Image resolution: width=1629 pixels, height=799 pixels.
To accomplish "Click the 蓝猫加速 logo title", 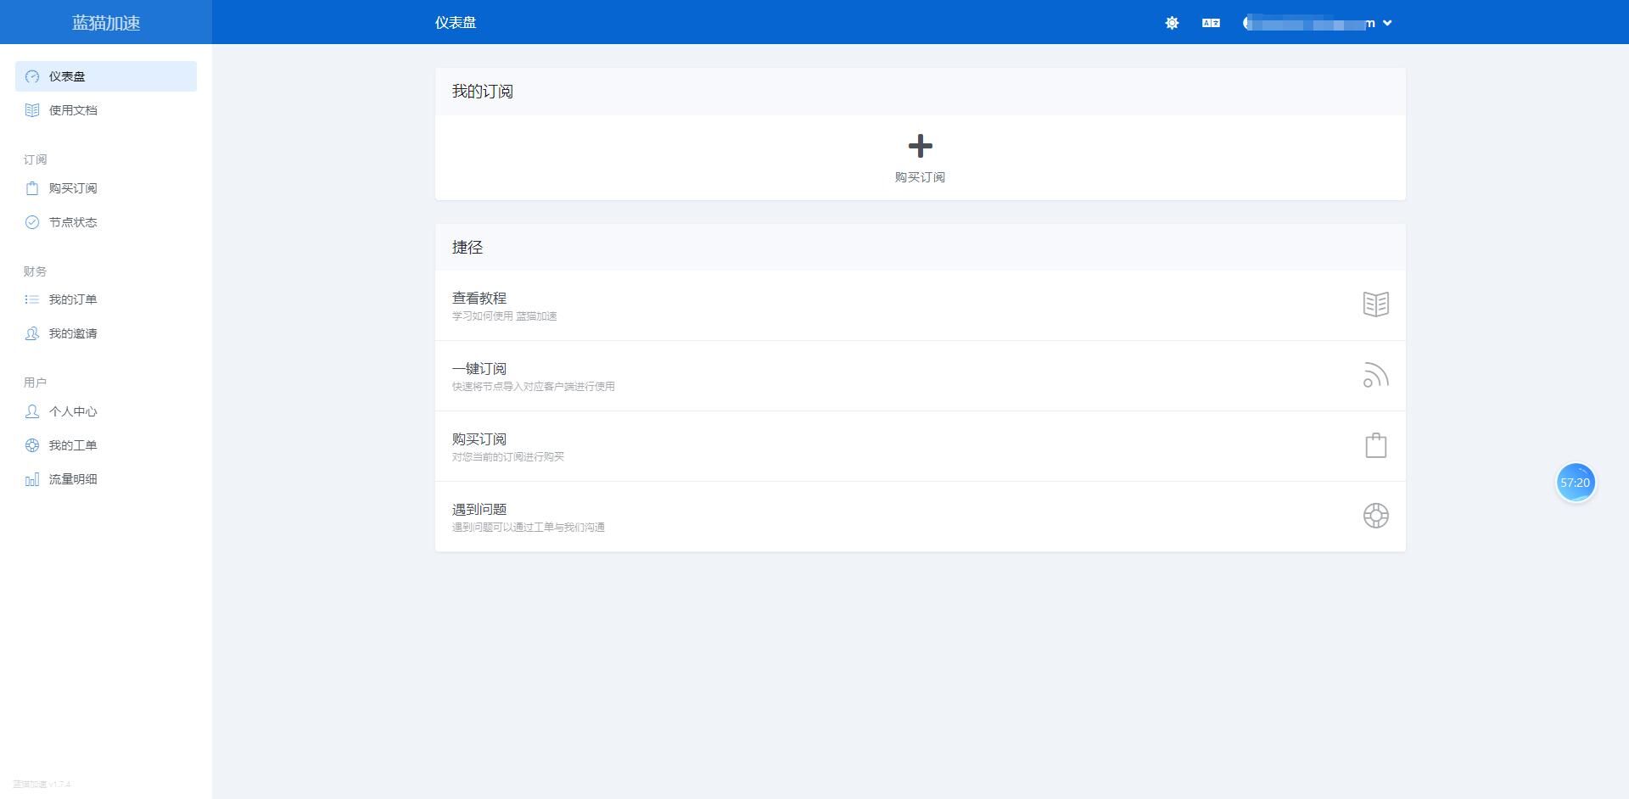I will pyautogui.click(x=106, y=23).
